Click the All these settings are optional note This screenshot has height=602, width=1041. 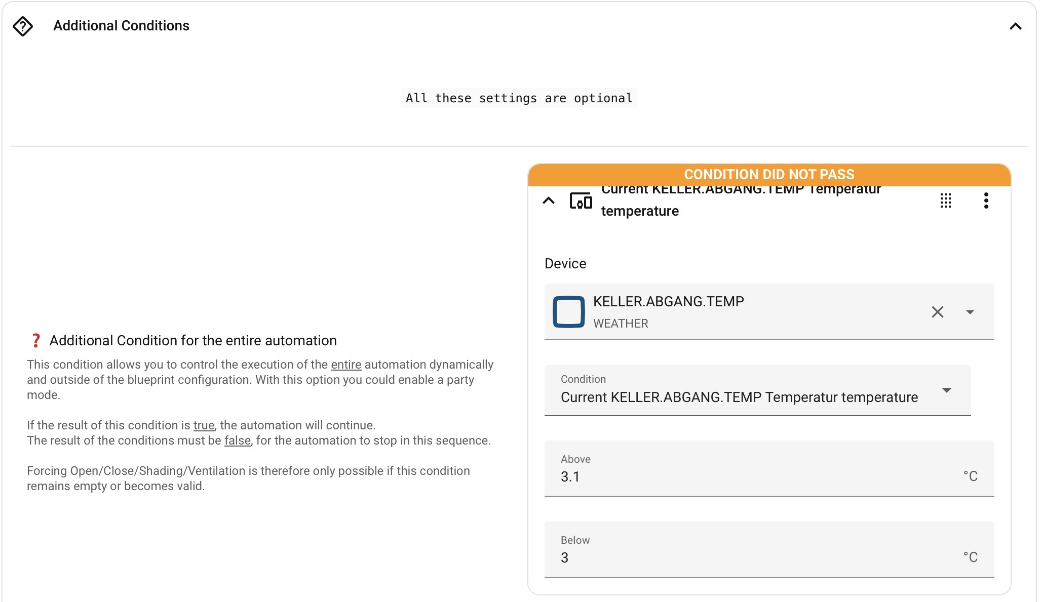(x=519, y=98)
